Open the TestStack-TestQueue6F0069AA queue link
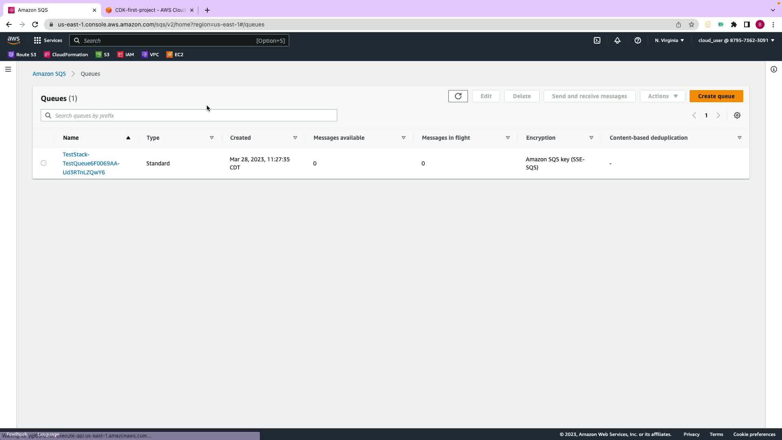The height and width of the screenshot is (440, 782). click(91, 163)
